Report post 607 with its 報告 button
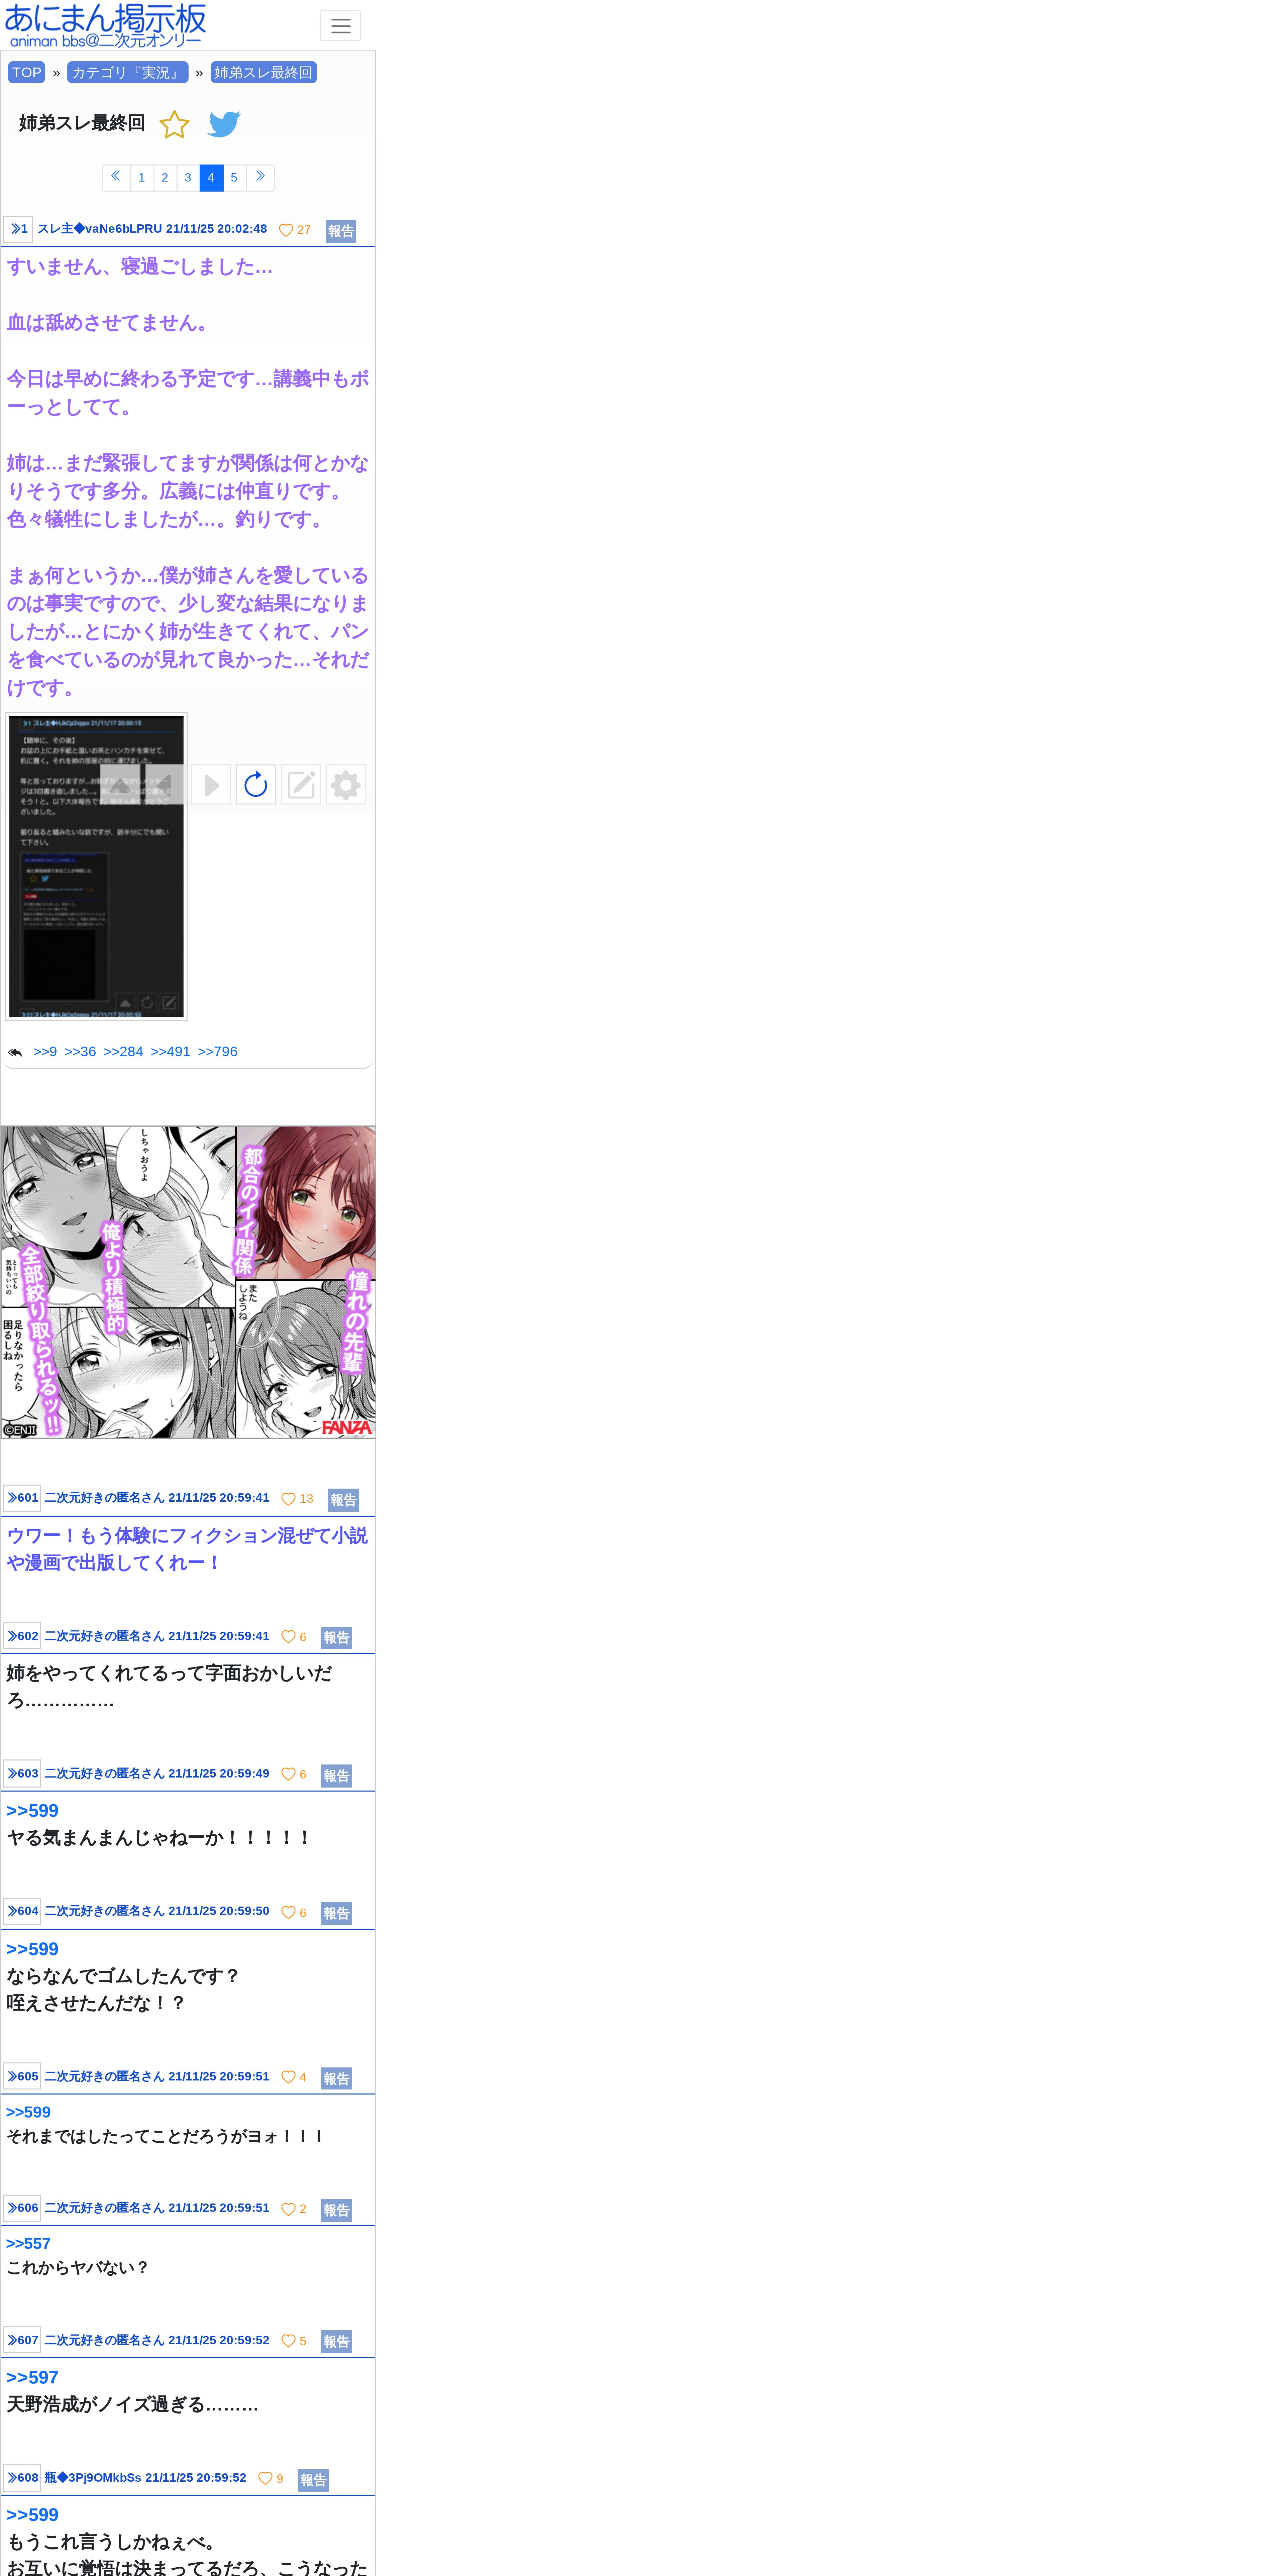The width and height of the screenshot is (1288, 2576). click(336, 2342)
